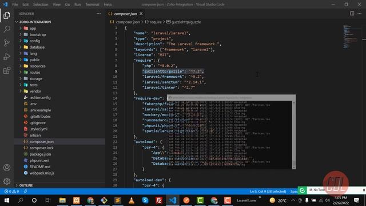Open Explorer views and more actions menu
The height and width of the screenshot is (206, 366).
98,14
